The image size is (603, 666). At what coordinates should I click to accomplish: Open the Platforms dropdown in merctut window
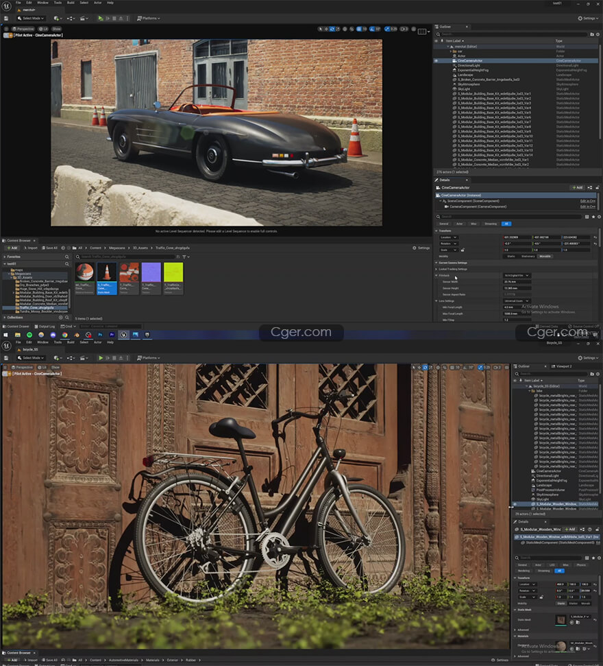tap(149, 19)
